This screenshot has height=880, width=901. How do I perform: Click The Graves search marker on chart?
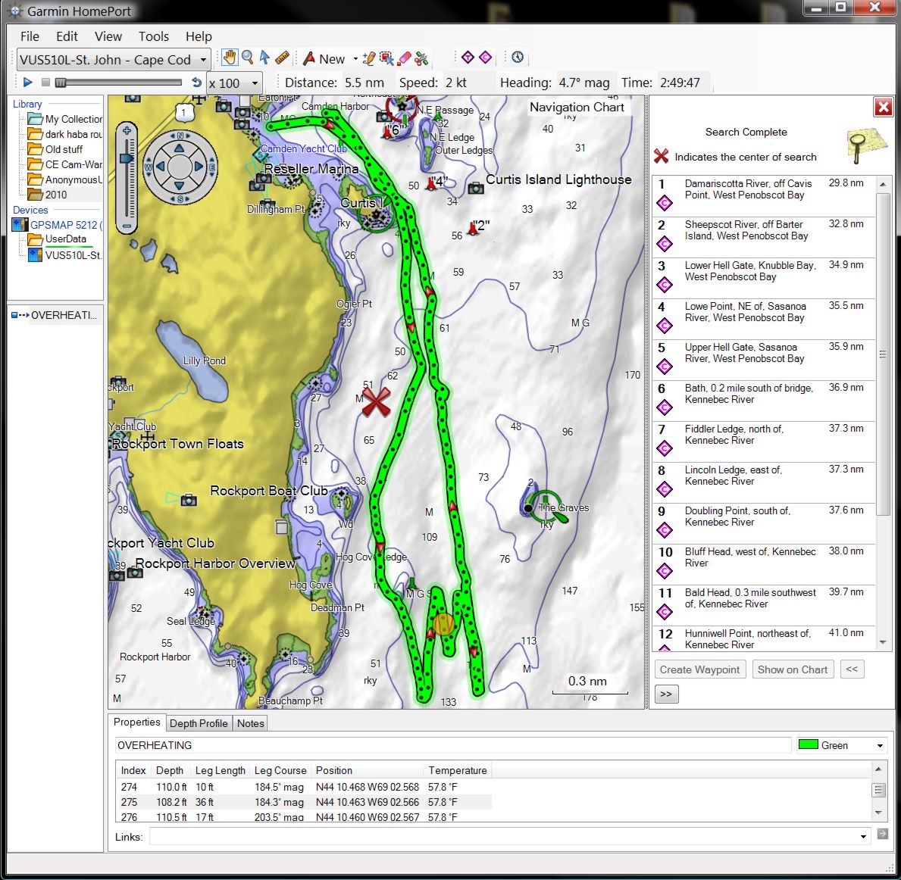click(546, 506)
